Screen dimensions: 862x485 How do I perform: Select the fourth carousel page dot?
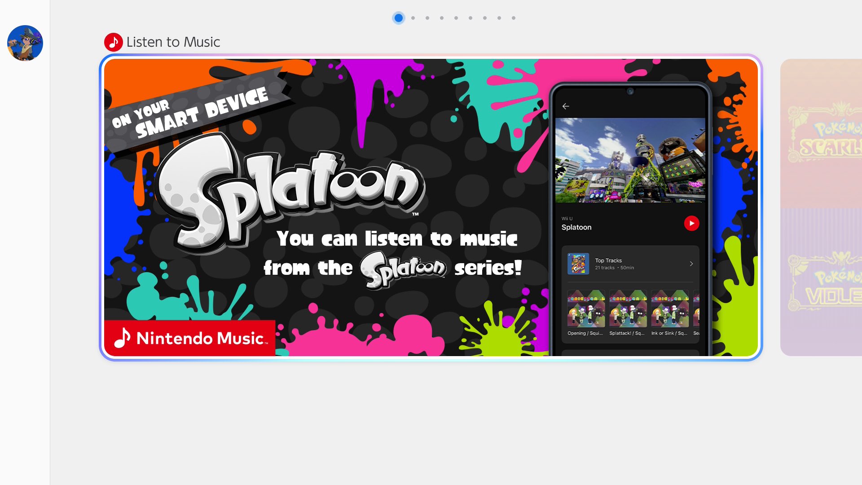(x=442, y=18)
